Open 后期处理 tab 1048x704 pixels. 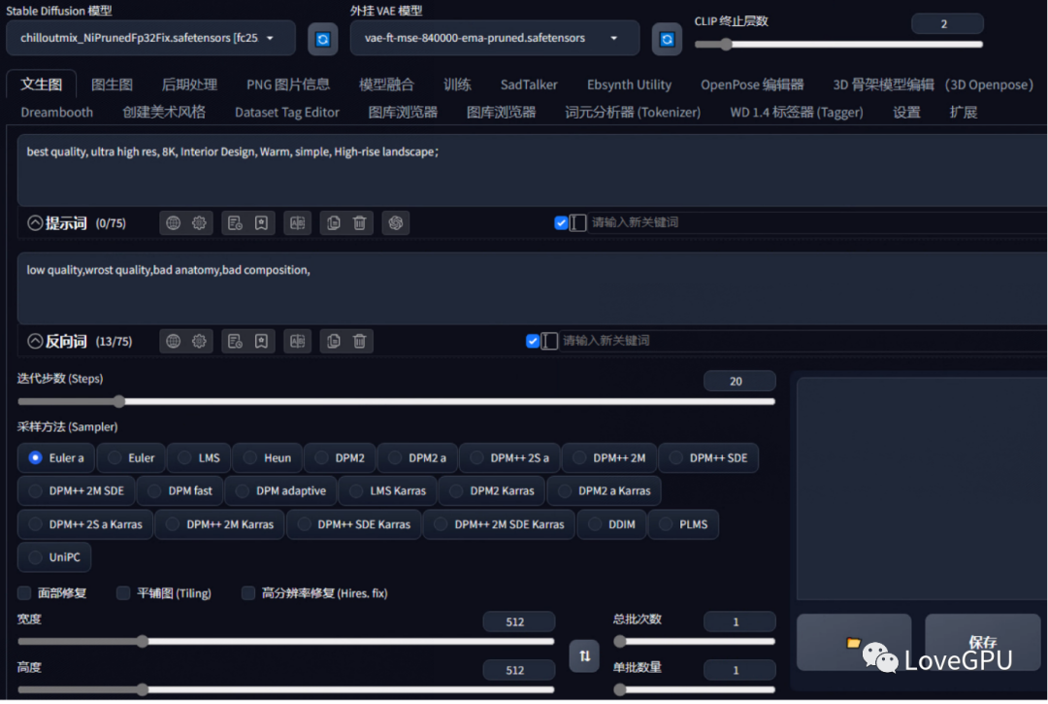(x=189, y=84)
